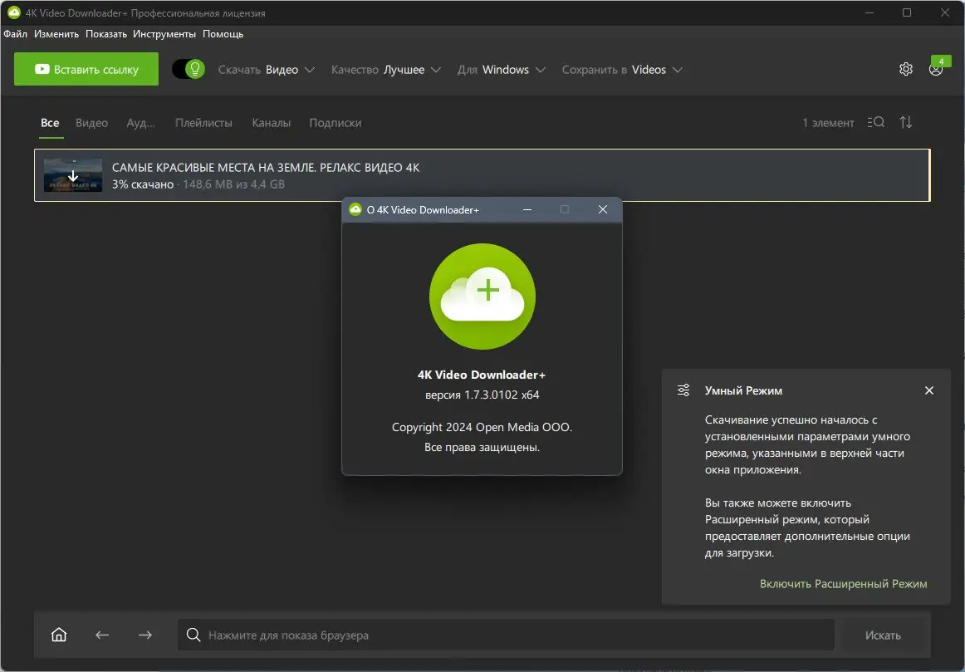Click the browser forward arrow
This screenshot has width=965, height=672.
[x=145, y=635]
